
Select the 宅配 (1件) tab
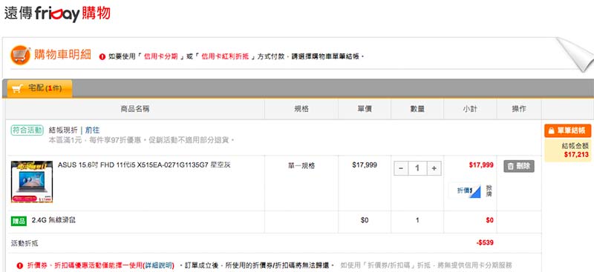pyautogui.click(x=39, y=88)
